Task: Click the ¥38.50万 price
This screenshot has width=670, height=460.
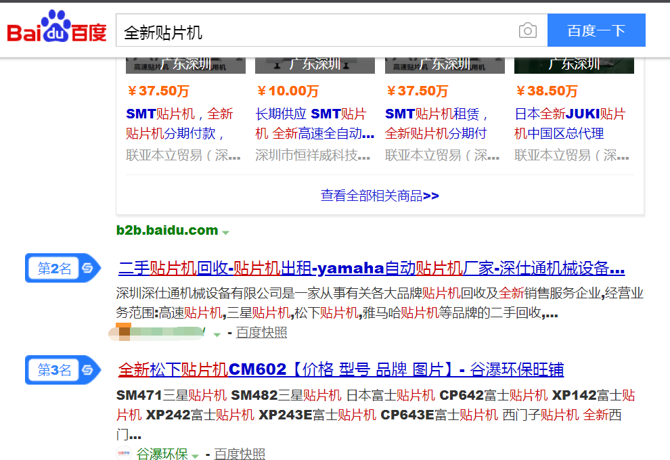Action: point(547,91)
